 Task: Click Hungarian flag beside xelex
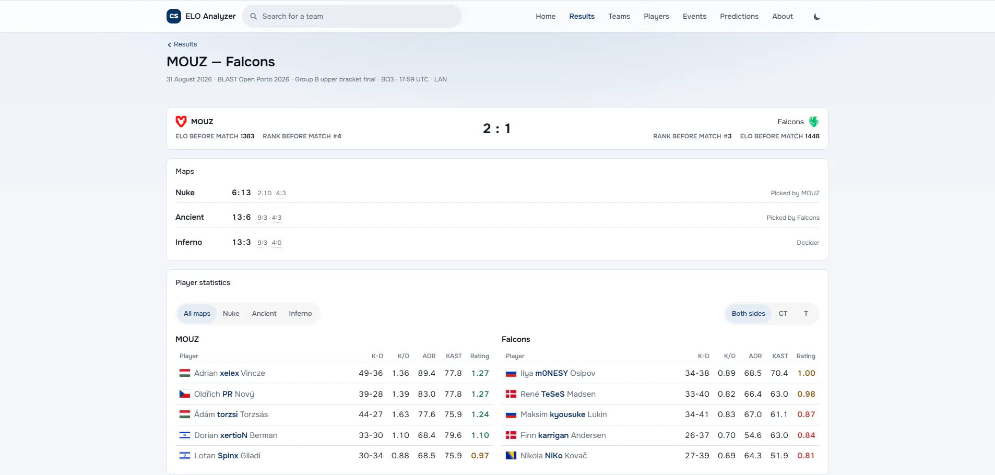[185, 373]
